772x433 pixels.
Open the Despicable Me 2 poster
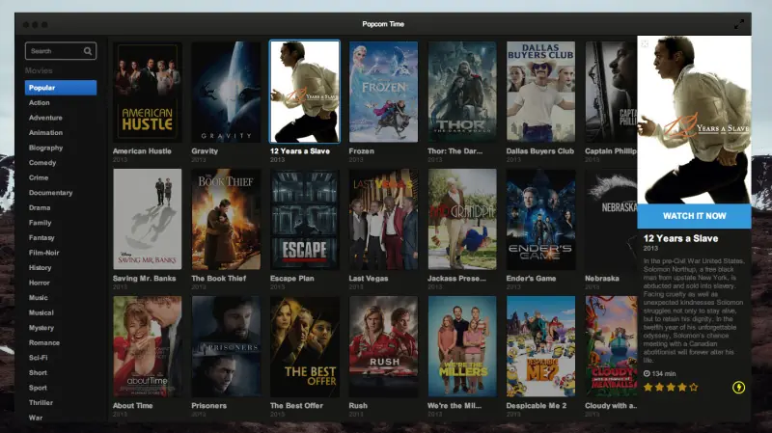[540, 346]
